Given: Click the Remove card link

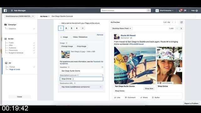Looking at the screenshot, I should (x=100, y=35).
